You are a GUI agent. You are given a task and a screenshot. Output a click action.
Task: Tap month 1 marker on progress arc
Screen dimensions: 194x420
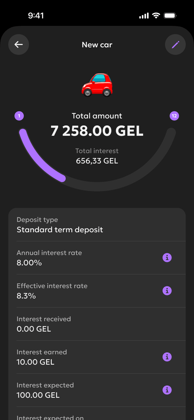(x=19, y=116)
